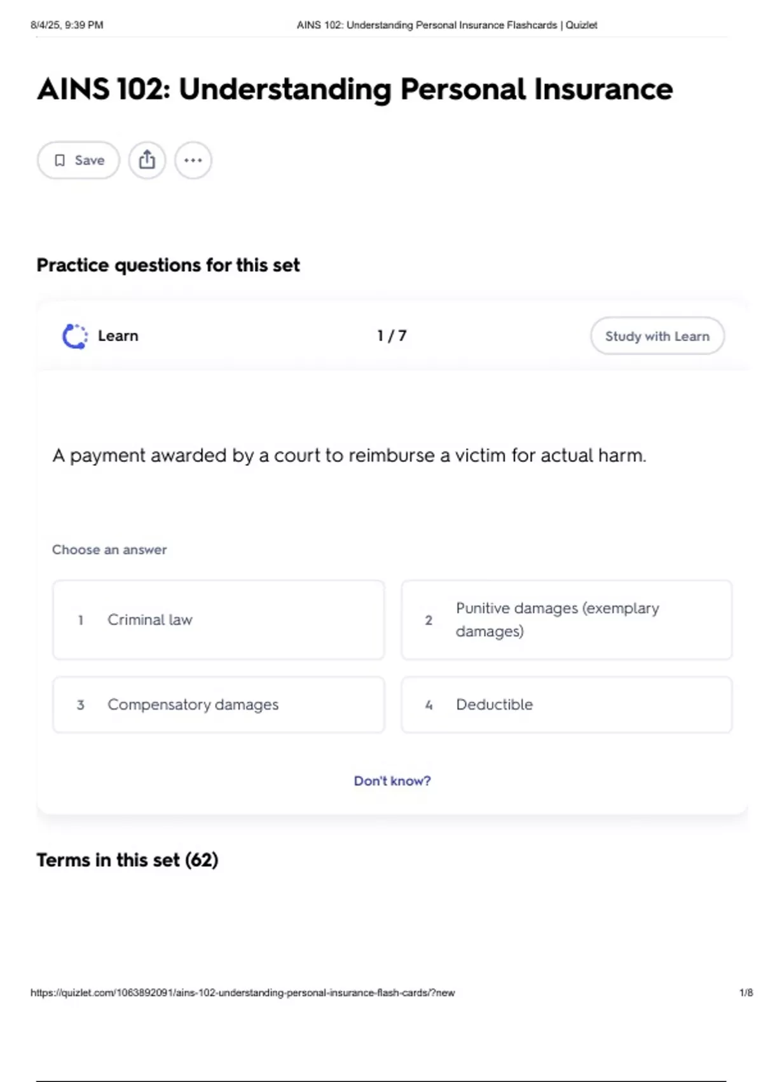Choose Compensatory damages answer
Viewport: 763px width, 1082px height.
pyautogui.click(x=219, y=705)
